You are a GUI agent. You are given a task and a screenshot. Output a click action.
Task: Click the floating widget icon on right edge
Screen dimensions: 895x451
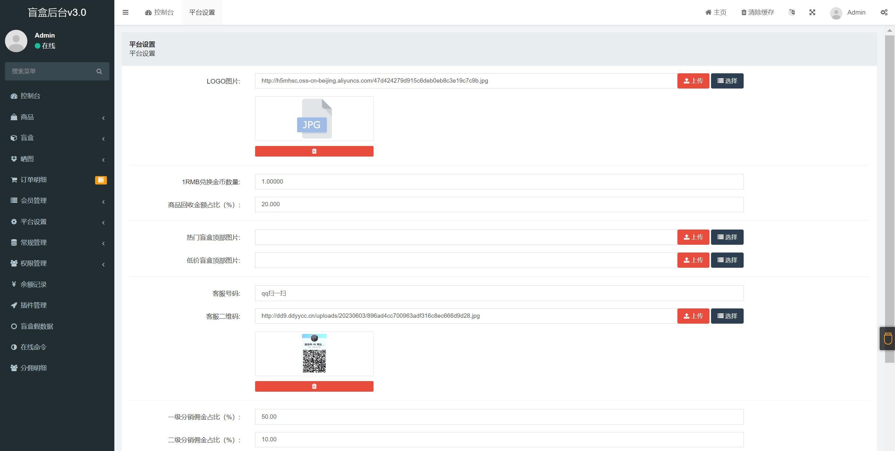888,338
